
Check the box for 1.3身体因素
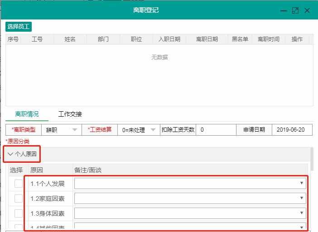pos(18,213)
